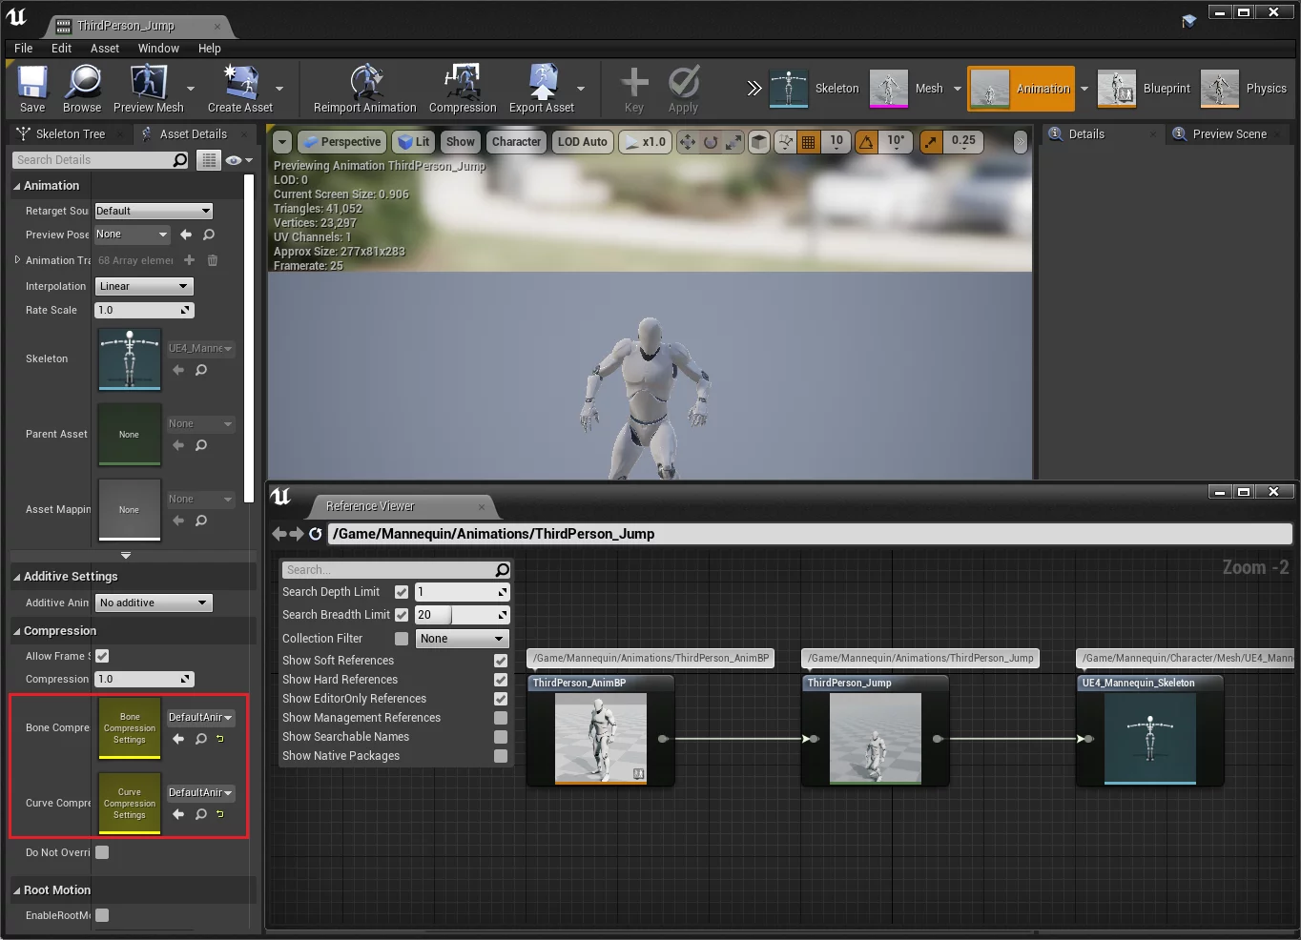Open the Additive Anim Type dropdown
This screenshot has width=1301, height=940.
(154, 603)
